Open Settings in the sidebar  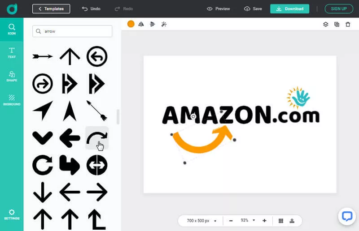pyautogui.click(x=12, y=214)
